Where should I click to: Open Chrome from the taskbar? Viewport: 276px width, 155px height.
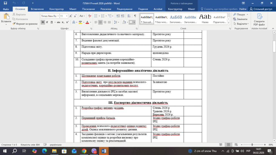coord(84,151)
